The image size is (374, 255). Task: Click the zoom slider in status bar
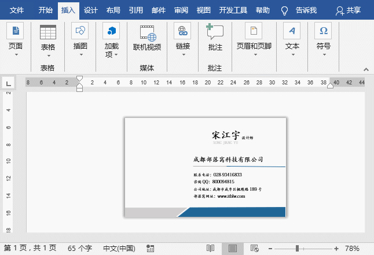298,248
